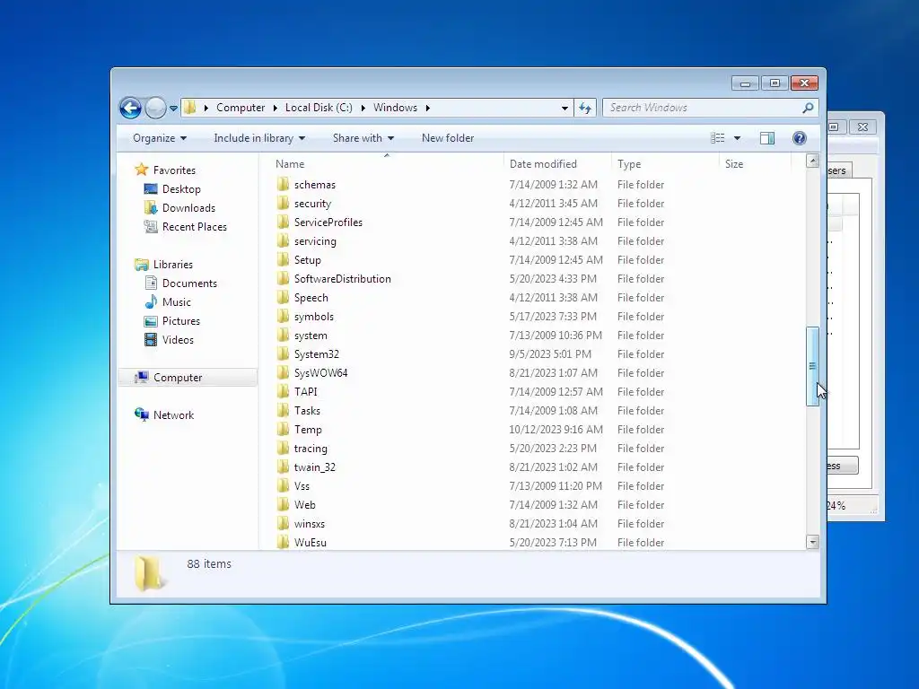Open Include in library menu

click(x=259, y=138)
